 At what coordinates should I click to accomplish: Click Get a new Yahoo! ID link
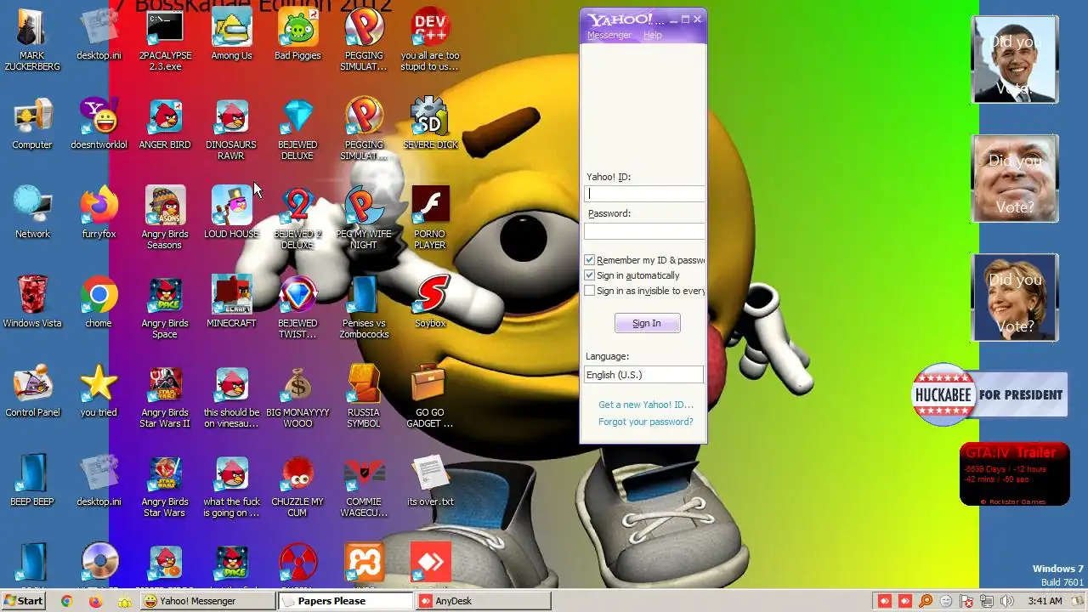coord(646,405)
